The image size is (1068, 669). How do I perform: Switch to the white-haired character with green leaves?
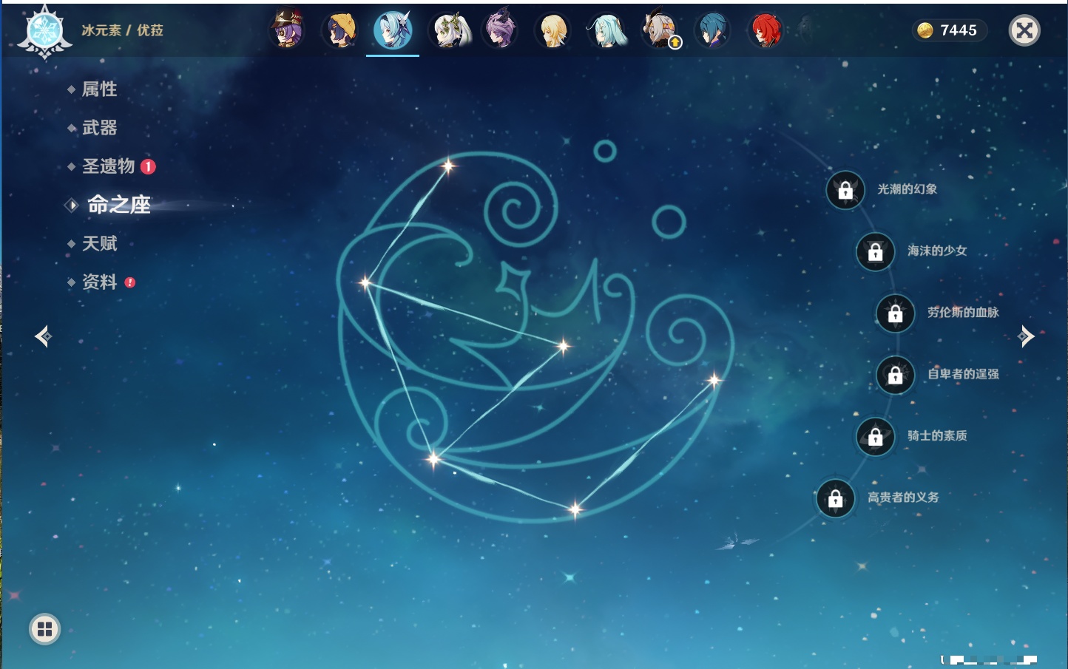click(x=451, y=30)
